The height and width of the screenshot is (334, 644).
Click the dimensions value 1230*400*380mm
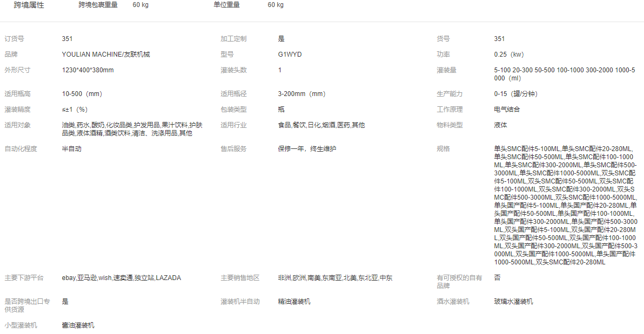pyautogui.click(x=88, y=70)
